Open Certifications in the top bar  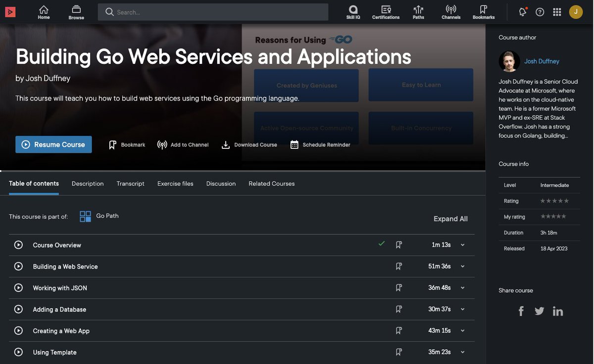point(386,12)
